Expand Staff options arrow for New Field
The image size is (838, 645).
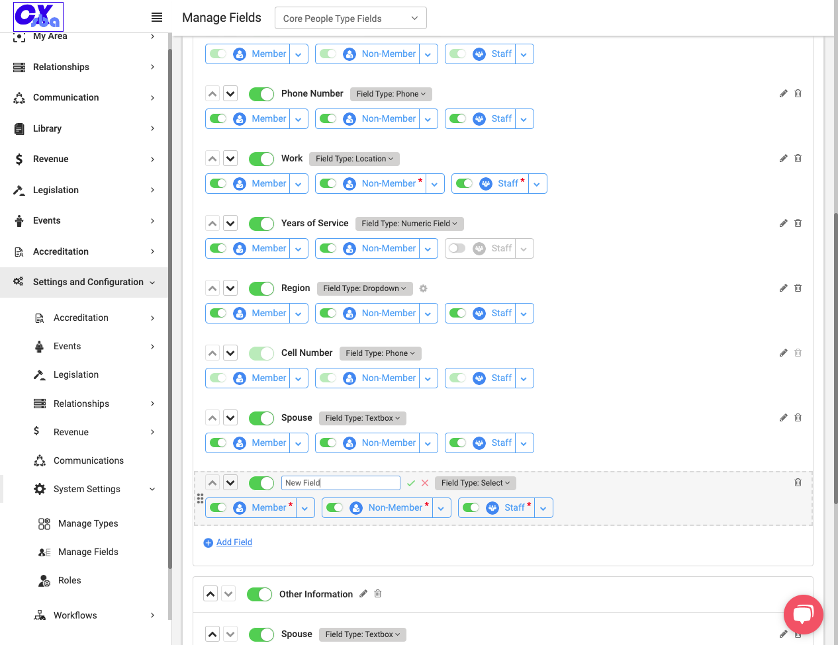[x=543, y=508]
